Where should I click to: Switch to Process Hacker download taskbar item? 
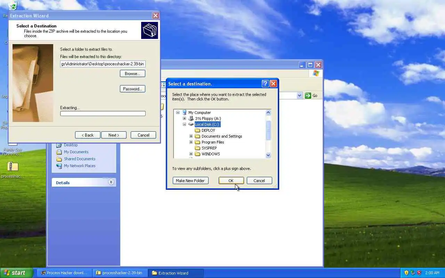click(x=64, y=273)
